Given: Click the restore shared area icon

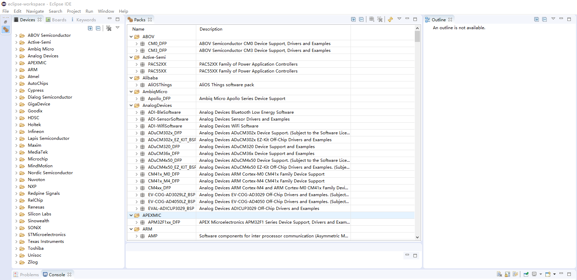Looking at the screenshot, I should pos(5,22).
